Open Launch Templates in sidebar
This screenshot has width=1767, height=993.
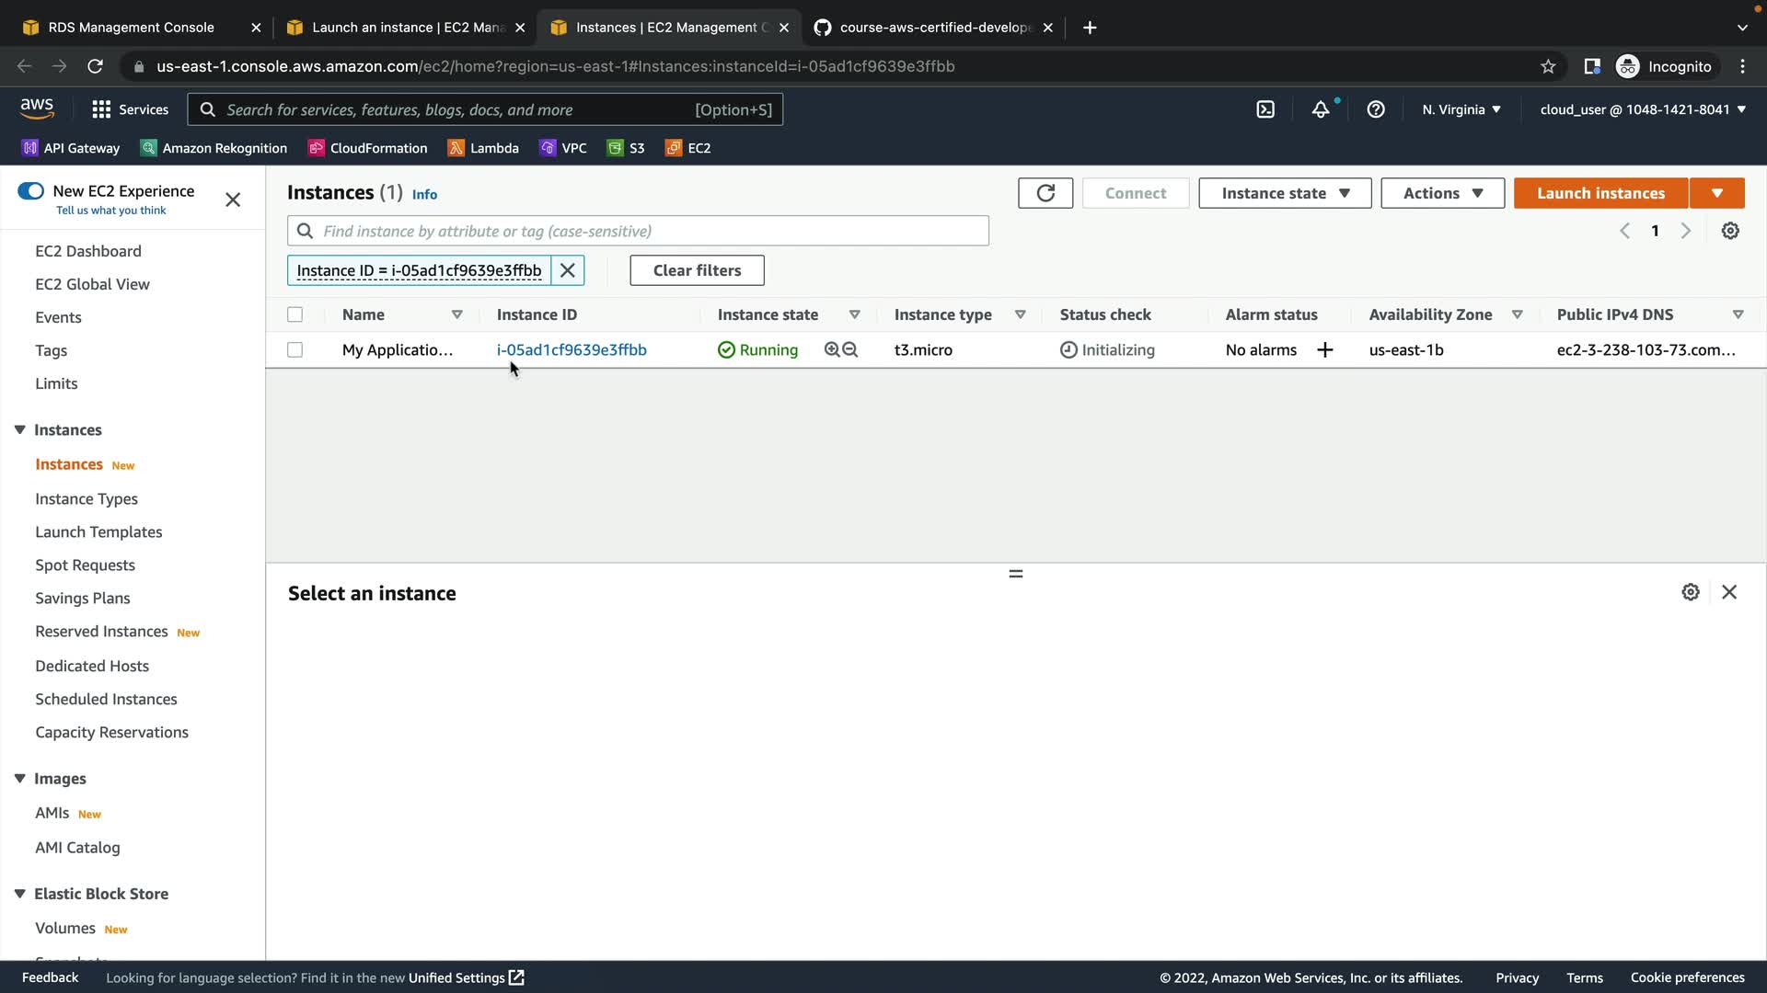point(98,531)
